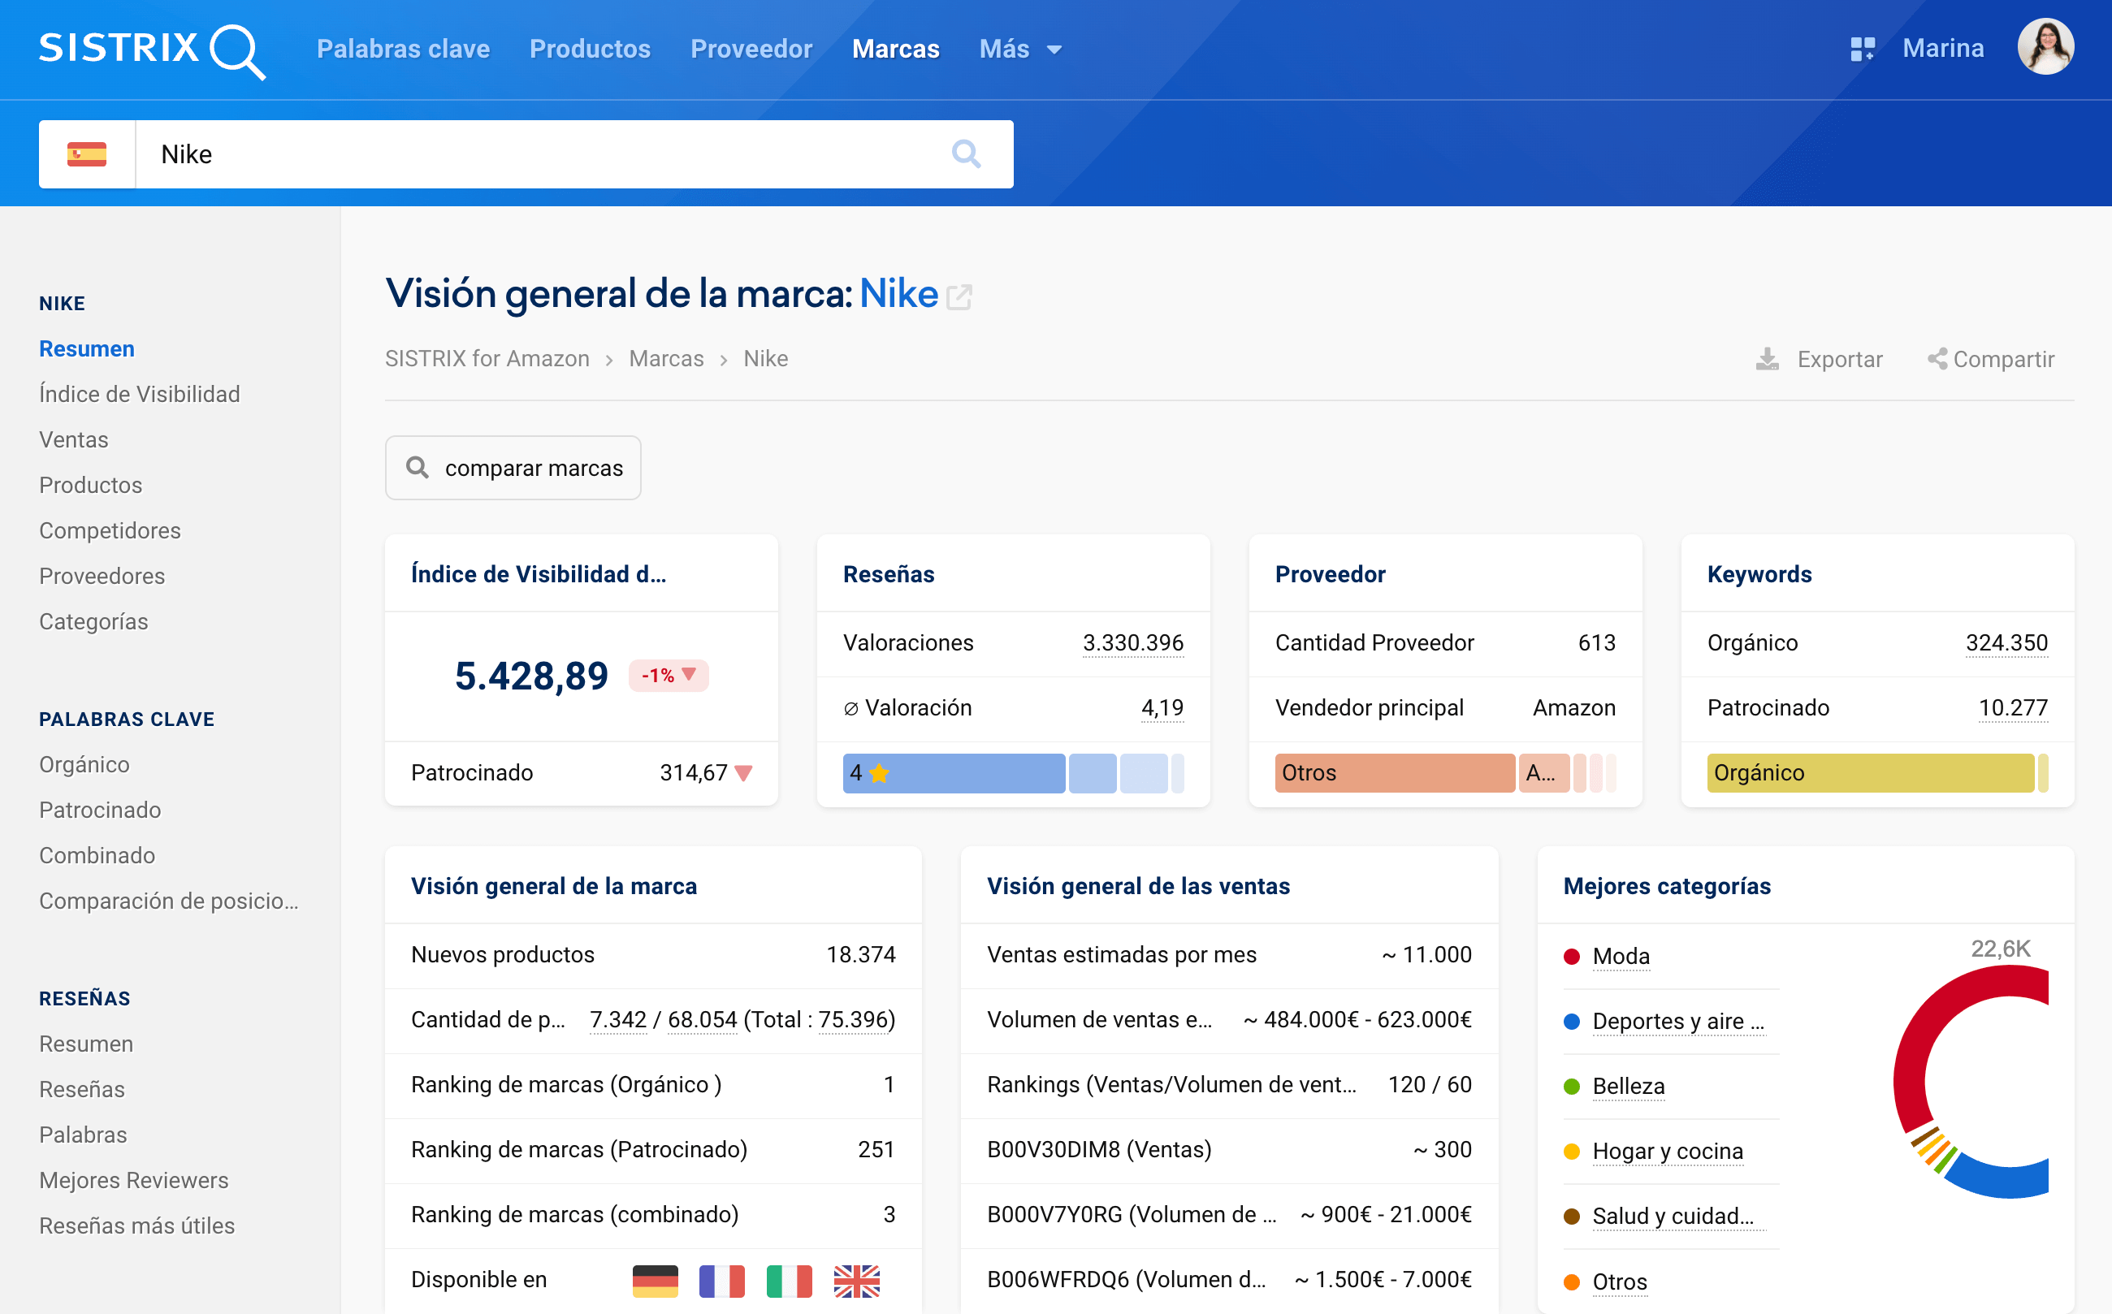This screenshot has height=1314, width=2112.
Task: Click the comparar marcas input field
Action: coord(533,469)
